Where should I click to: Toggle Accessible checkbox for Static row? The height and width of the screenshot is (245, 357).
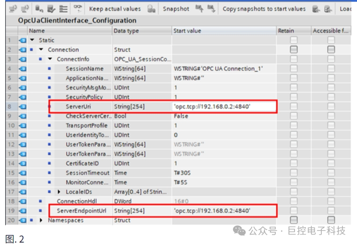(x=331, y=40)
